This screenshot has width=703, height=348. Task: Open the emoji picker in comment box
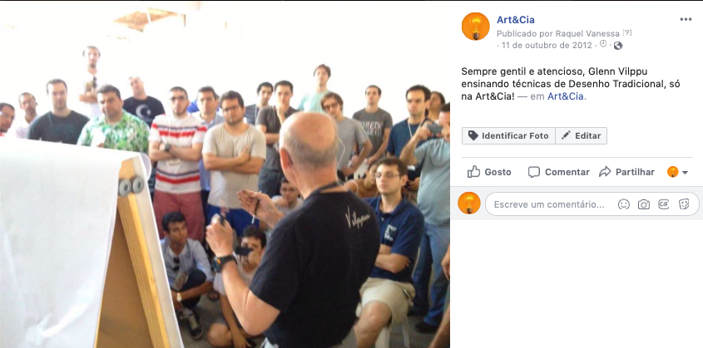coord(624,204)
